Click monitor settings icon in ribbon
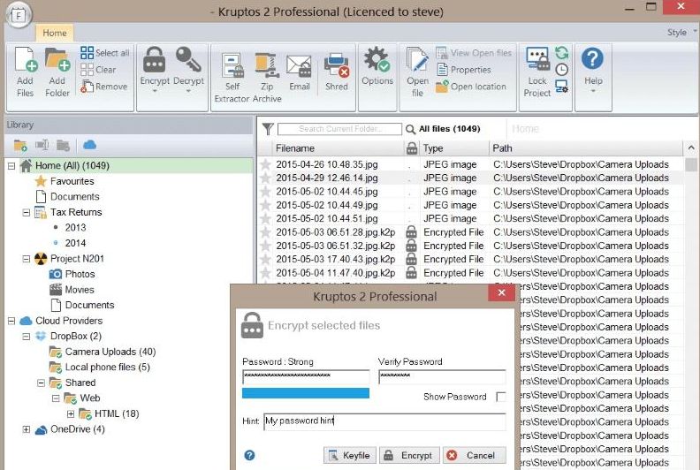700x470 pixels. click(x=561, y=87)
